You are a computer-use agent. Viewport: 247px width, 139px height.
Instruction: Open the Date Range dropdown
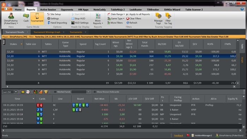116,14
